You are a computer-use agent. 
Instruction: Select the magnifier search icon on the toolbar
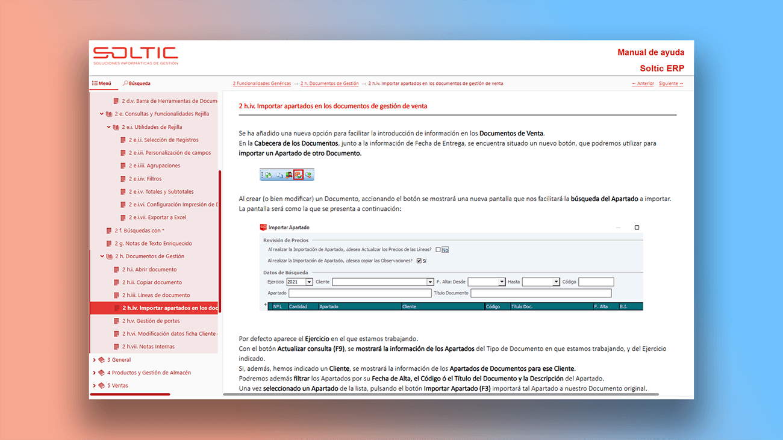[309, 175]
